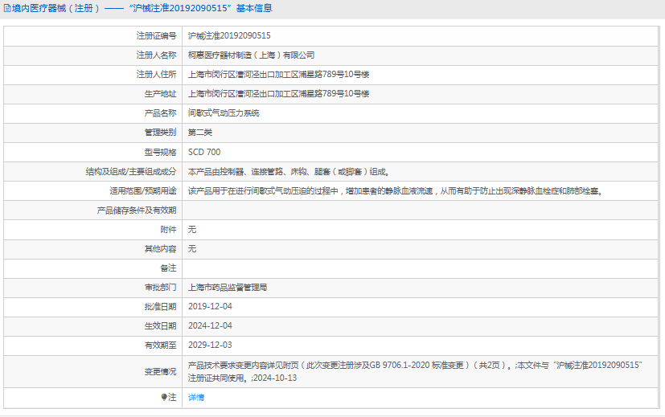Image resolution: width=665 pixels, height=417 pixels.
Task: Select management class value 第二类
Action: pyautogui.click(x=199, y=133)
